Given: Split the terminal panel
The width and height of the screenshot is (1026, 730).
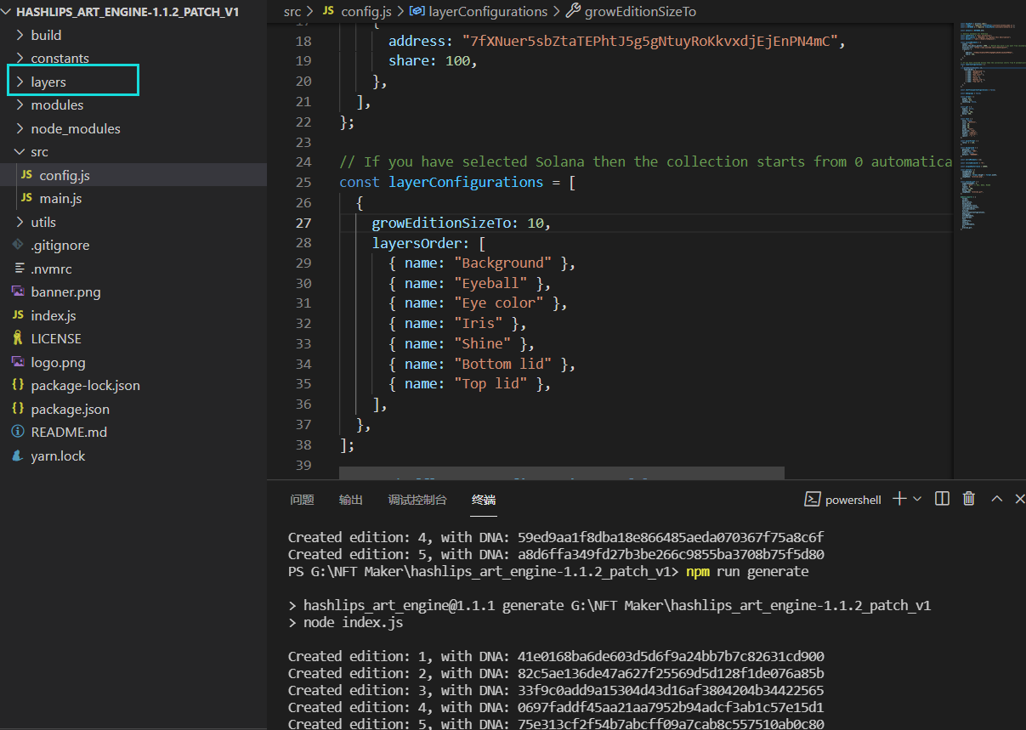Looking at the screenshot, I should 942,499.
